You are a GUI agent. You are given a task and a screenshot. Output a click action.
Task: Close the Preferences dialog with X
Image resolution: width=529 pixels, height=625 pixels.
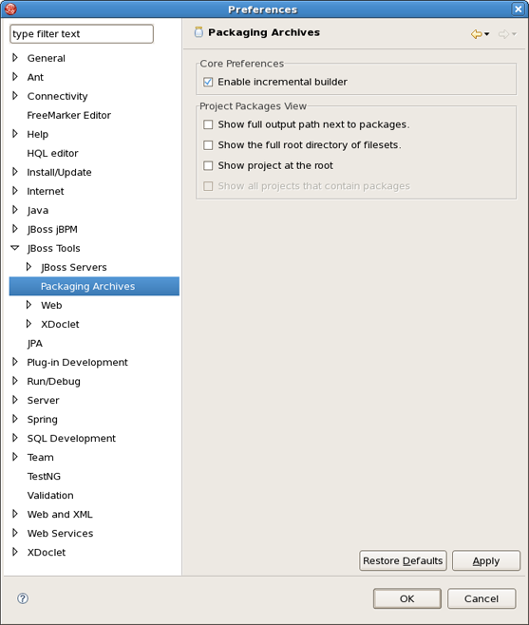pyautogui.click(x=518, y=9)
